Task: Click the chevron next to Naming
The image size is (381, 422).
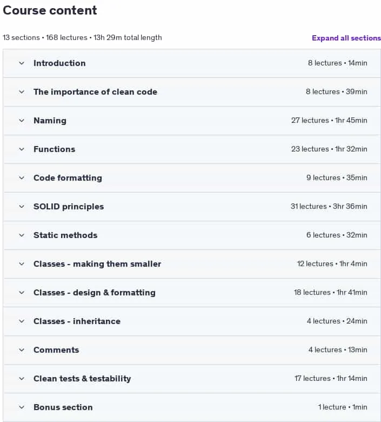Action: [x=22, y=121]
